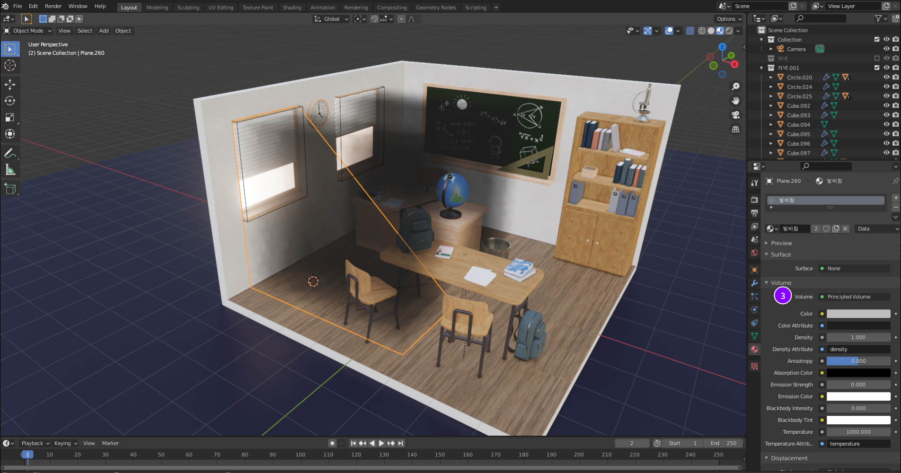This screenshot has width=901, height=473.
Task: Open the Object Data properties tab
Action: click(x=754, y=336)
